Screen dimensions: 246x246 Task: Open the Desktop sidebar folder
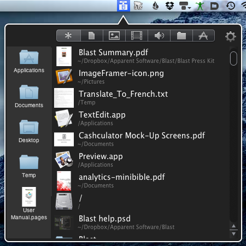pos(29,132)
